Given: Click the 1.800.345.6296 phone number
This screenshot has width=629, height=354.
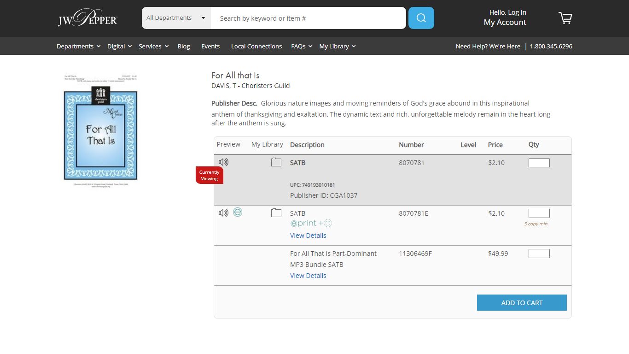Looking at the screenshot, I should pos(551,46).
